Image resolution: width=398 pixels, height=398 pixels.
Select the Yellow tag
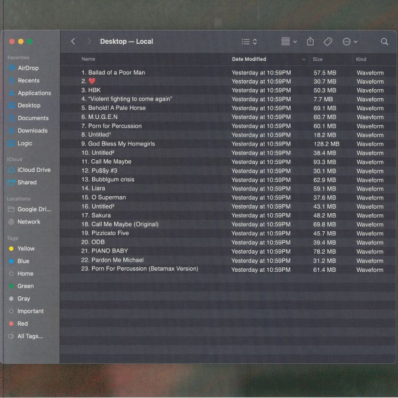click(22, 248)
